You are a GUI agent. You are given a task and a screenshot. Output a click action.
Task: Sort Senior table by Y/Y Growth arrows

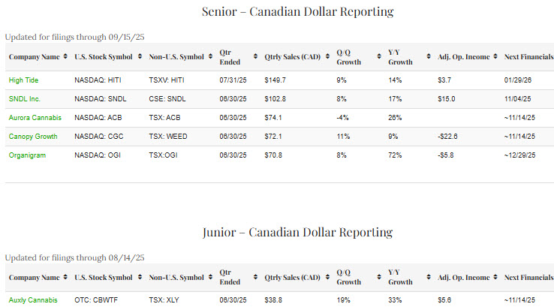click(428, 57)
